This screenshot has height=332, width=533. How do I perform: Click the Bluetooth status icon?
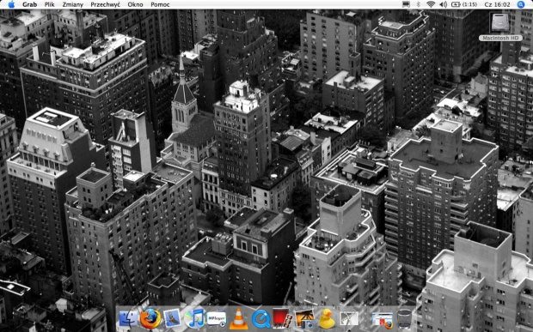(419, 4)
